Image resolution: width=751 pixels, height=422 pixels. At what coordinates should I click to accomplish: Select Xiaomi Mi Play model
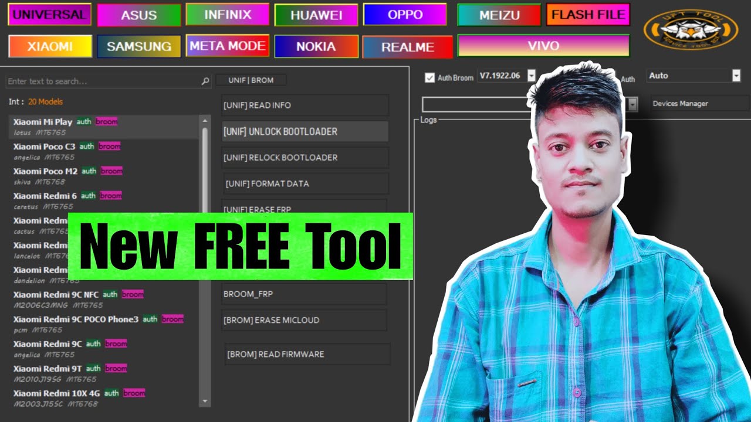tap(104, 127)
